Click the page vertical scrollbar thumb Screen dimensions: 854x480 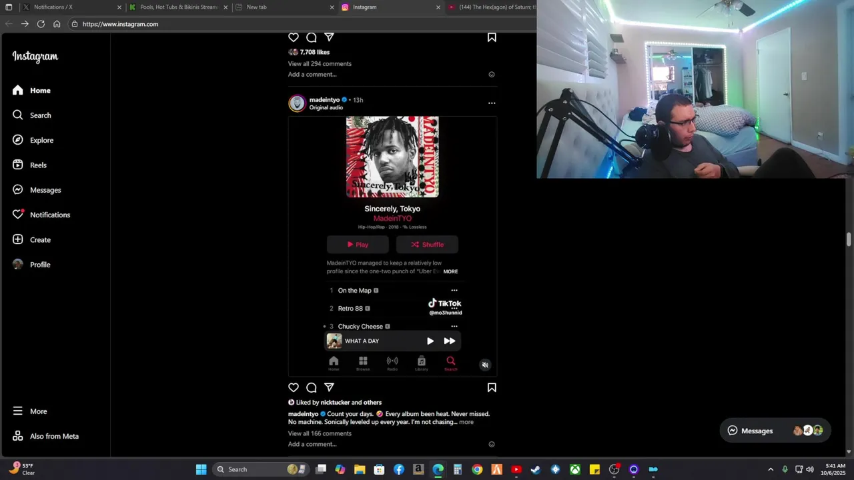click(x=849, y=240)
